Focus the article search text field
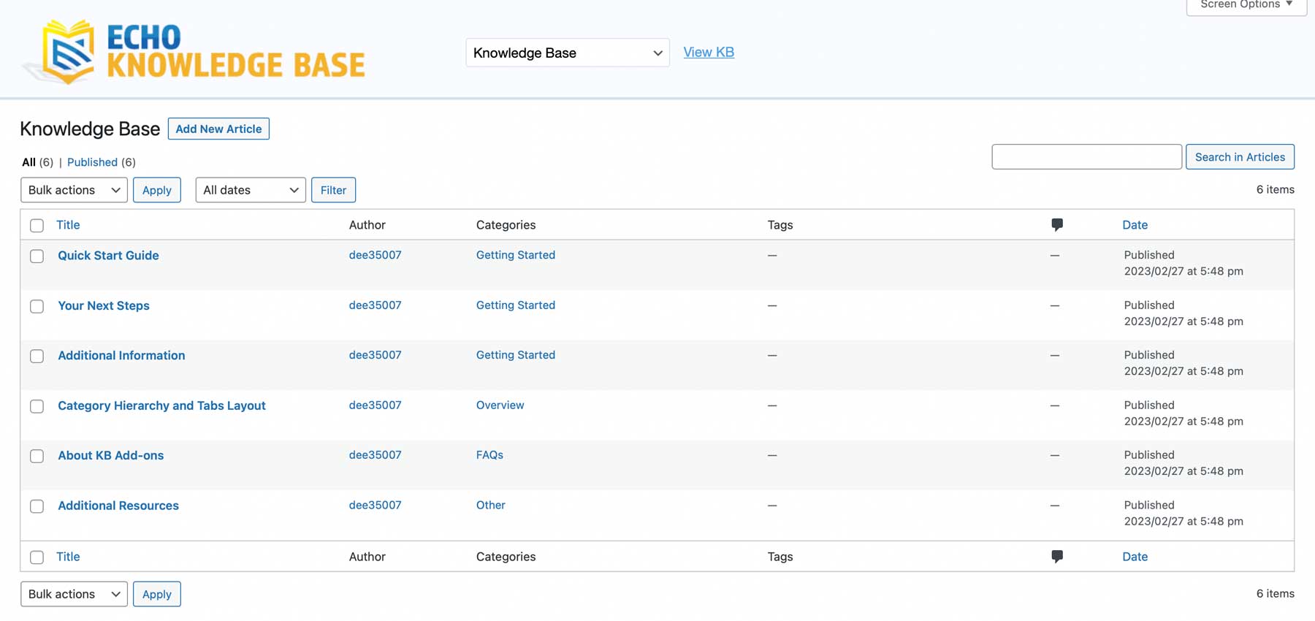Screen dimensions: 1315x621 point(1086,157)
